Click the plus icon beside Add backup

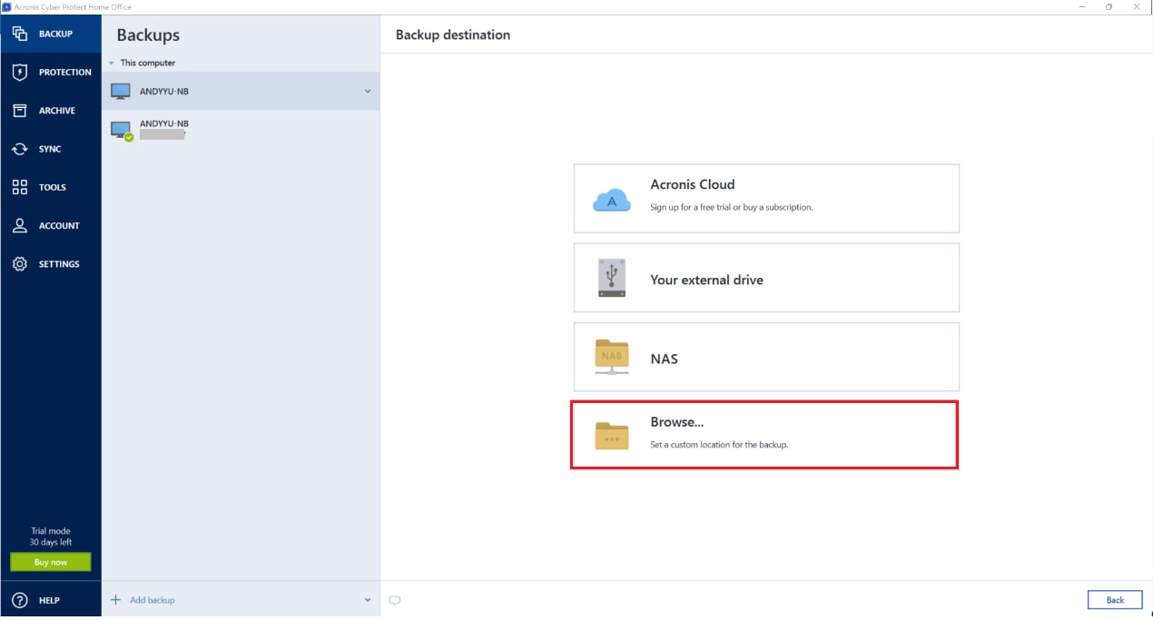pyautogui.click(x=115, y=600)
